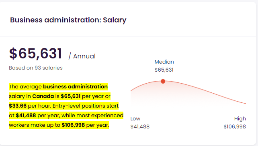Click bold 'business administration' in paragraph
Image resolution: width=258 pixels, height=146 pixels.
click(x=76, y=86)
